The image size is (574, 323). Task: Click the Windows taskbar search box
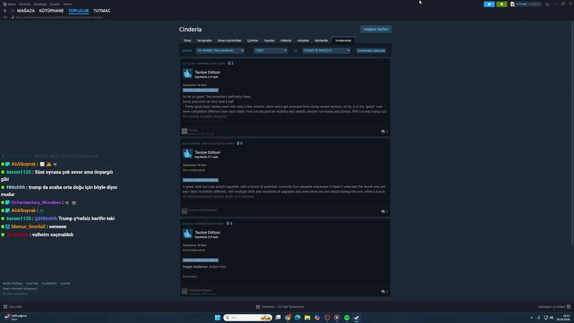click(248, 318)
